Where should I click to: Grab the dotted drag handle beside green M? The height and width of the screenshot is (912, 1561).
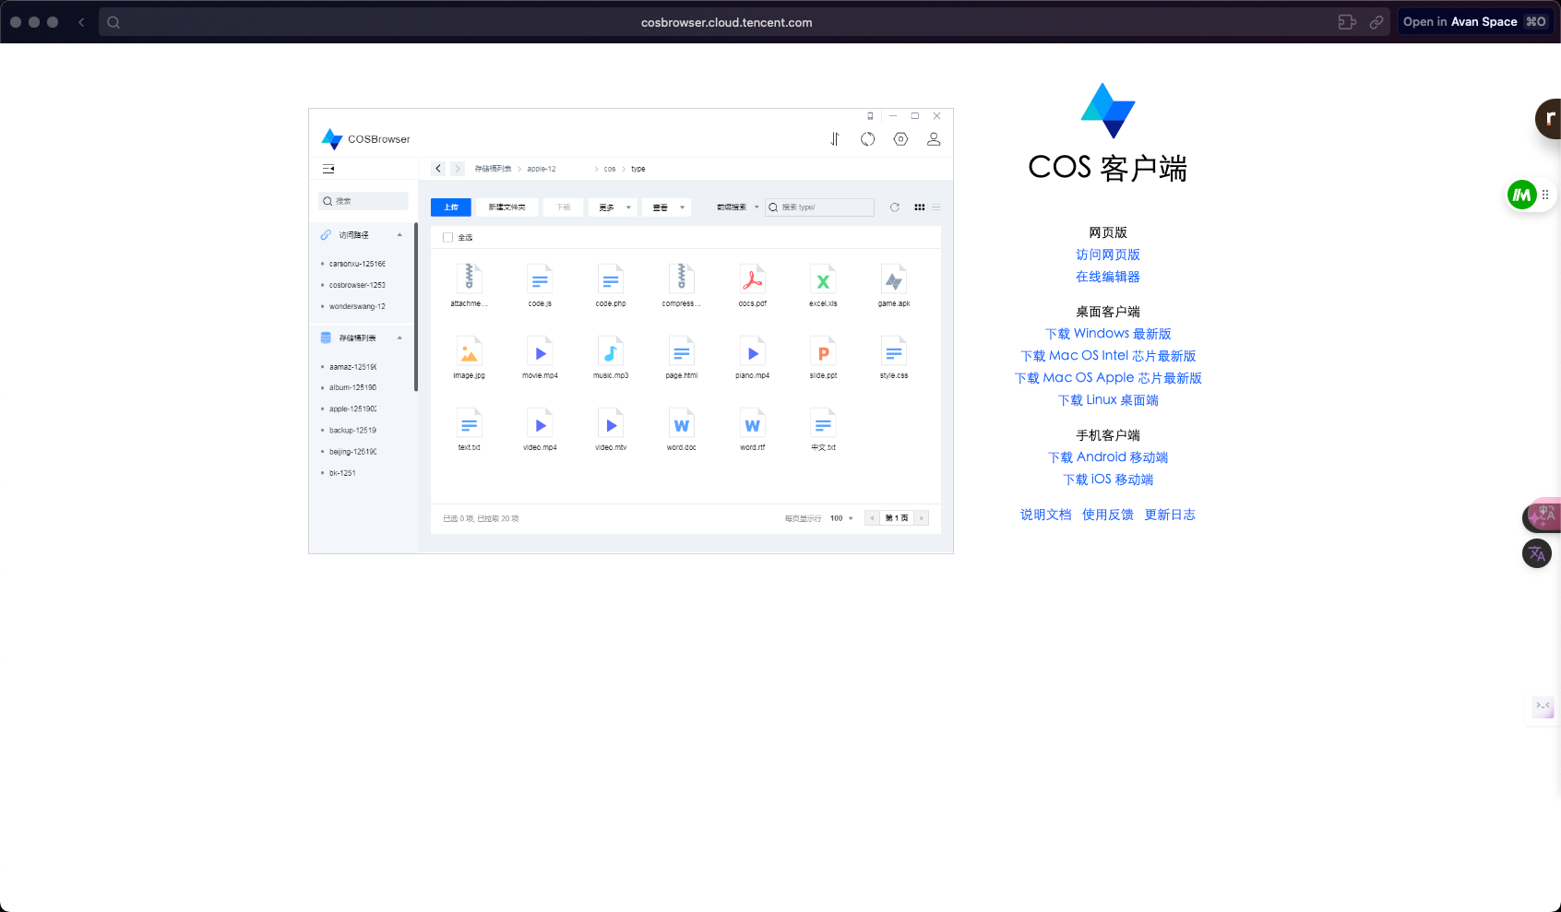click(1545, 195)
